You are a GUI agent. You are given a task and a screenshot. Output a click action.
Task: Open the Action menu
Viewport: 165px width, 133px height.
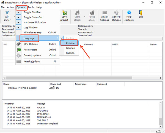tap(10, 7)
